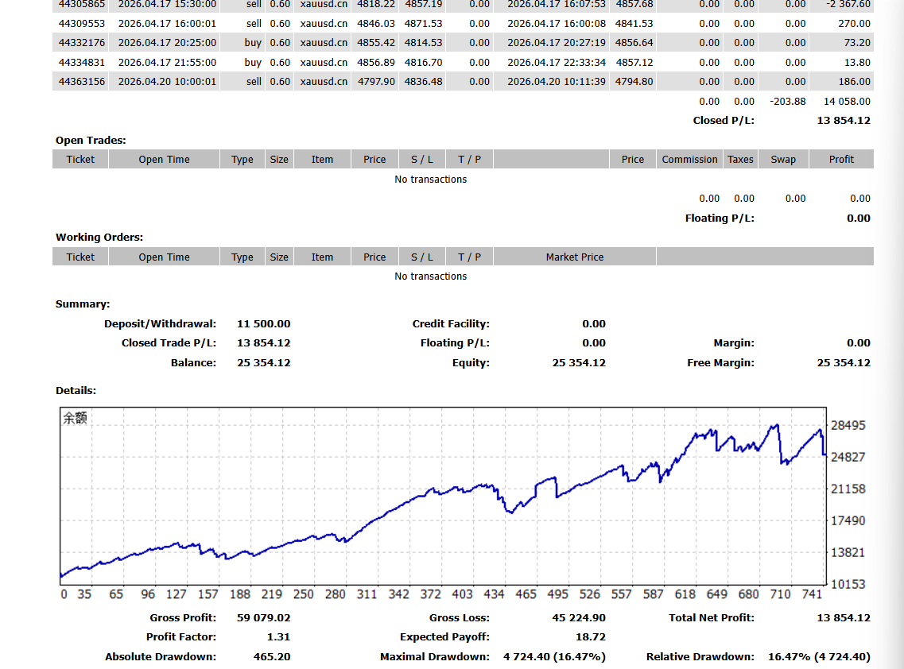Viewport: 904px width, 669px height.
Task: Click the x-axis label 741
Action: (x=812, y=594)
